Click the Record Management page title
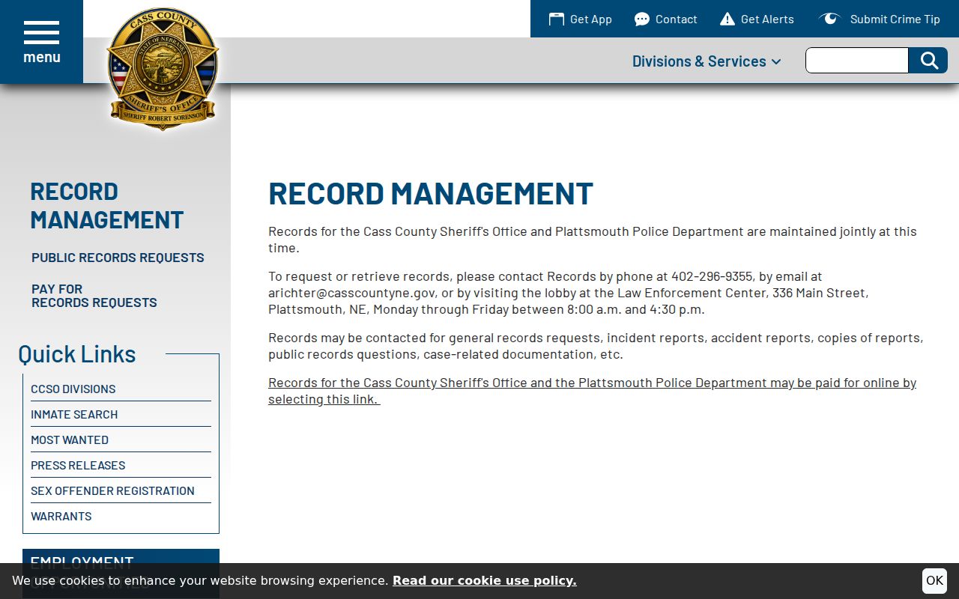Image resolution: width=959 pixels, height=599 pixels. (431, 193)
